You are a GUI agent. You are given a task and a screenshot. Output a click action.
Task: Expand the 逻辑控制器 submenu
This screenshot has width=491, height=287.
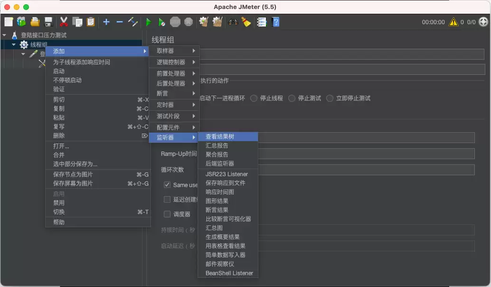(x=173, y=62)
